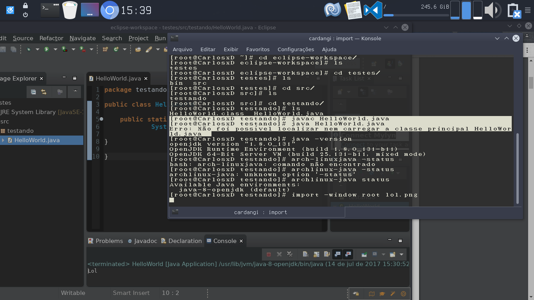Click the New Java Class icon
534x300 pixels.
pos(116,49)
